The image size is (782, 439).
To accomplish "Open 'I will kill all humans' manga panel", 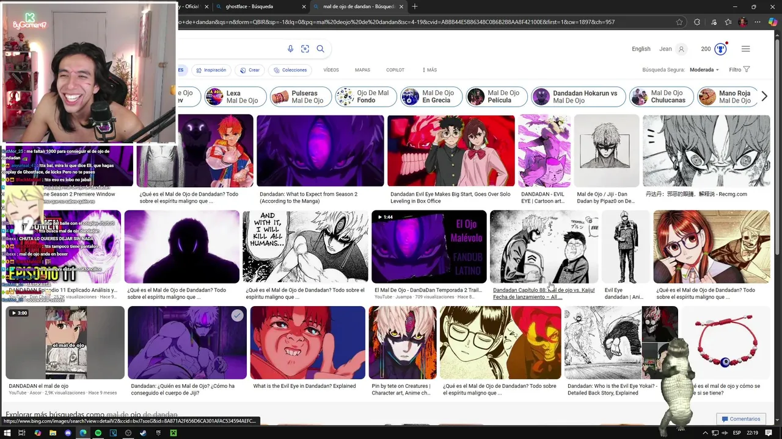I will 305,247.
